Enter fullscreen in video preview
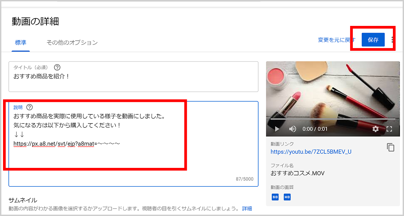The image size is (404, 216). 390,129
